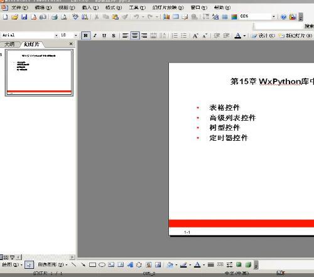This screenshot has width=314, height=277.
Task: Apply formatting toolbar font color A
Action: click(238, 36)
